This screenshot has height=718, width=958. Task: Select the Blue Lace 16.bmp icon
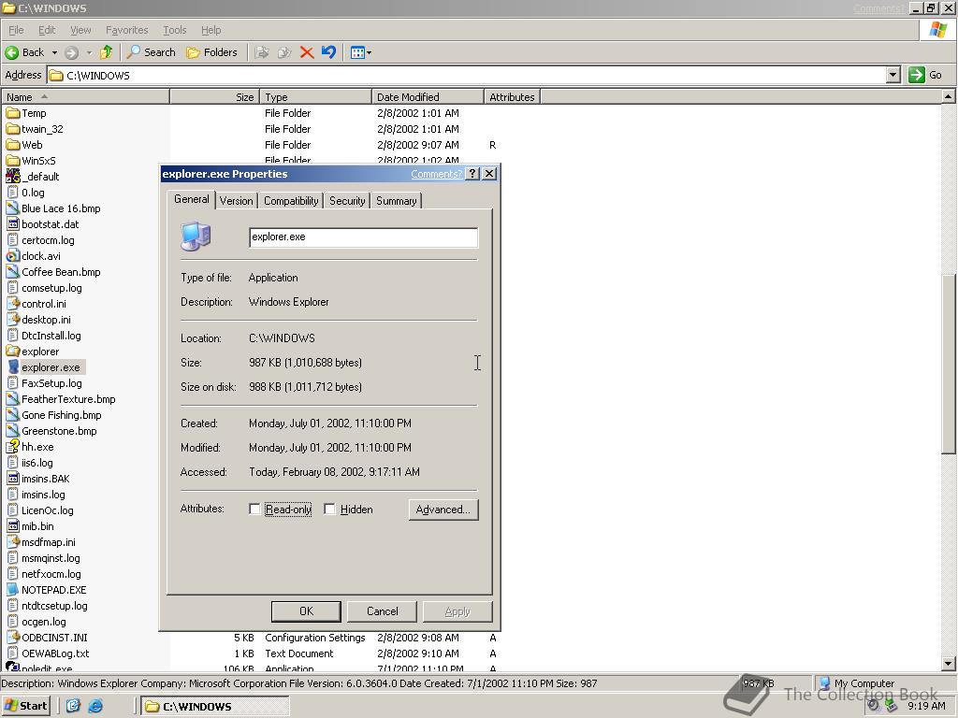13,208
